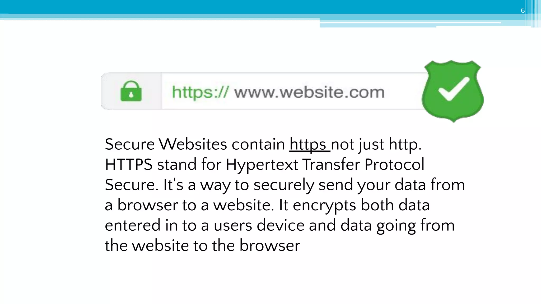Click the vertical stripes beside the slide number
Viewport: 541px width, 304px height.
535,13
